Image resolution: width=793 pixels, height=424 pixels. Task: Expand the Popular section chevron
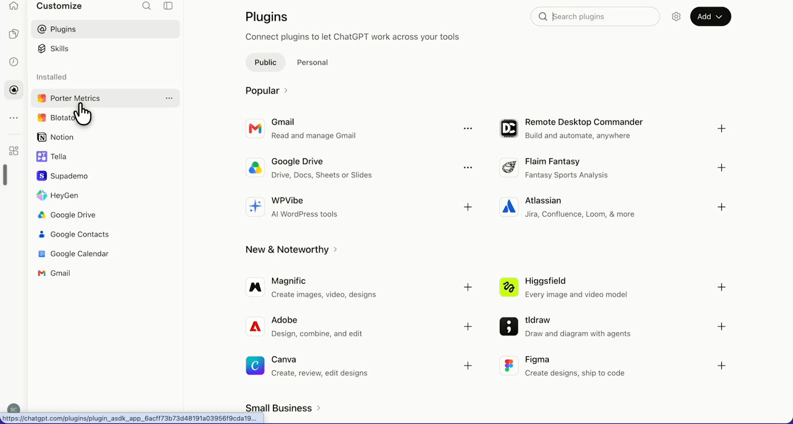[286, 90]
